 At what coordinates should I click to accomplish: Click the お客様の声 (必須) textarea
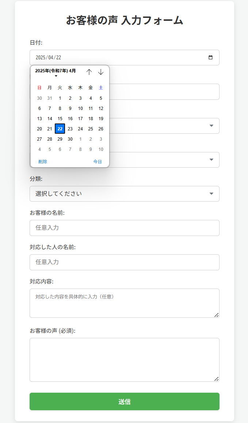tap(124, 359)
